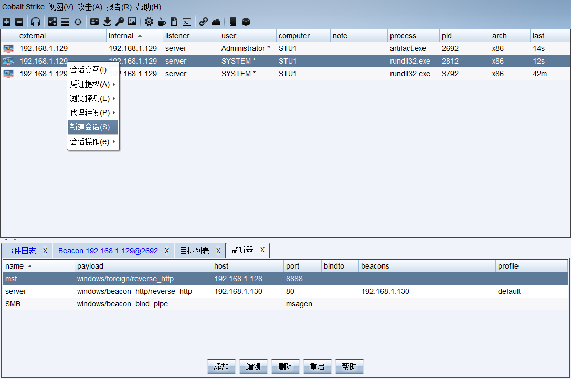Select the SMB listener row
Image resolution: width=571 pixels, height=379 pixels.
(285, 304)
